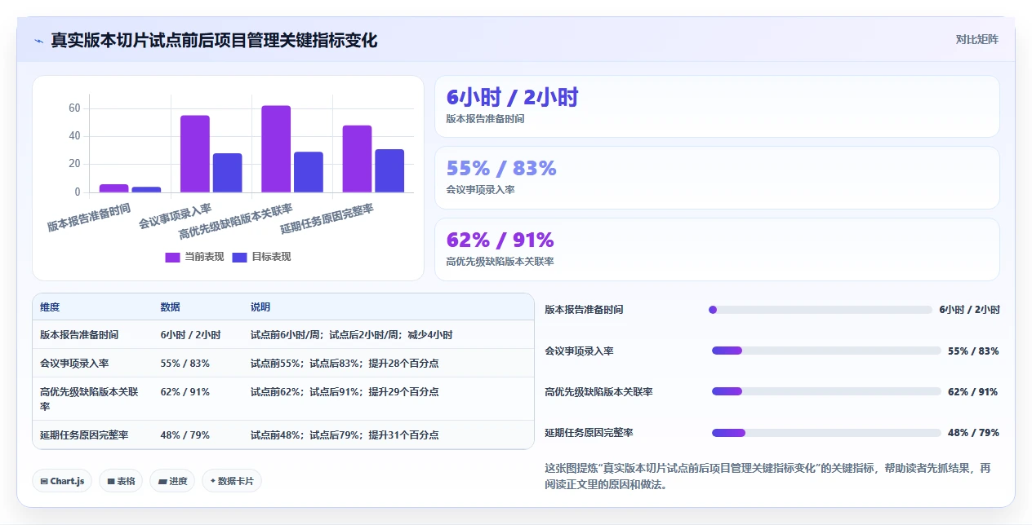
Task: Click the 高优先级缺陷版本关联率 progress bar
Action: click(826, 391)
